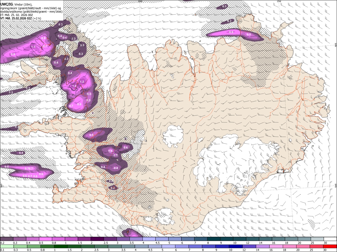Click the dark purple 0.2 swatch in upper legend

[7, 239]
